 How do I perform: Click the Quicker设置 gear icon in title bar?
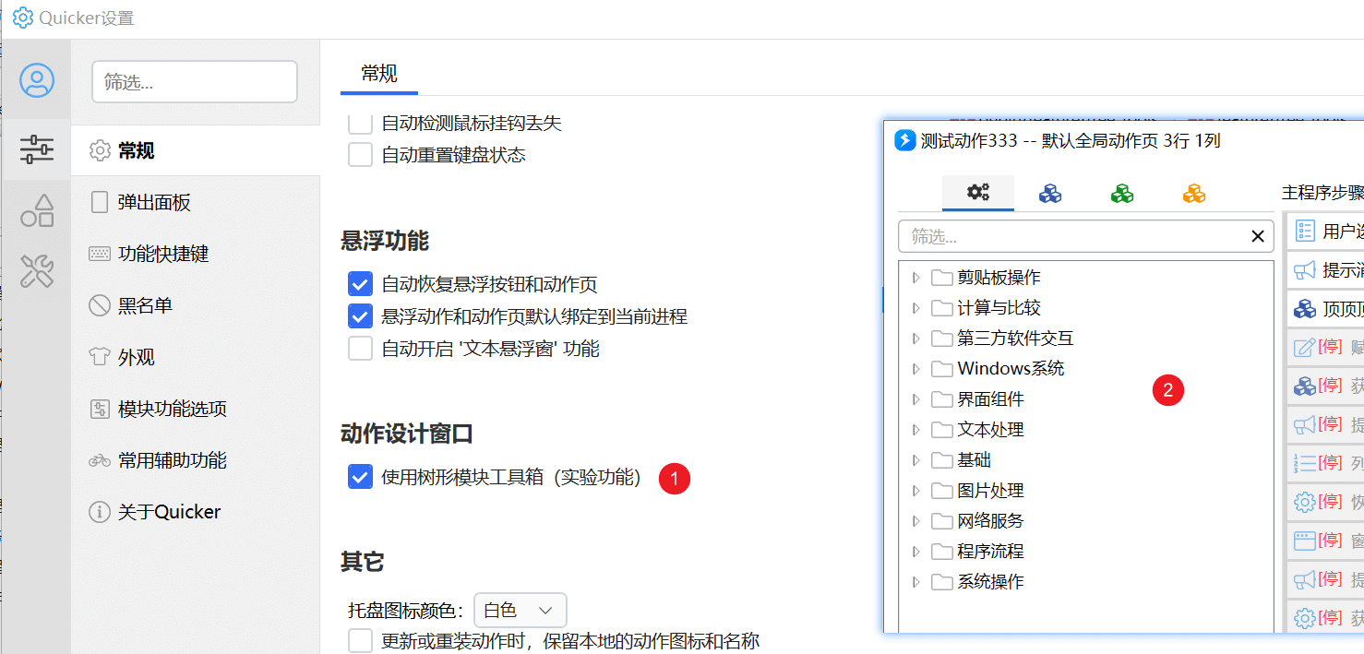point(22,18)
